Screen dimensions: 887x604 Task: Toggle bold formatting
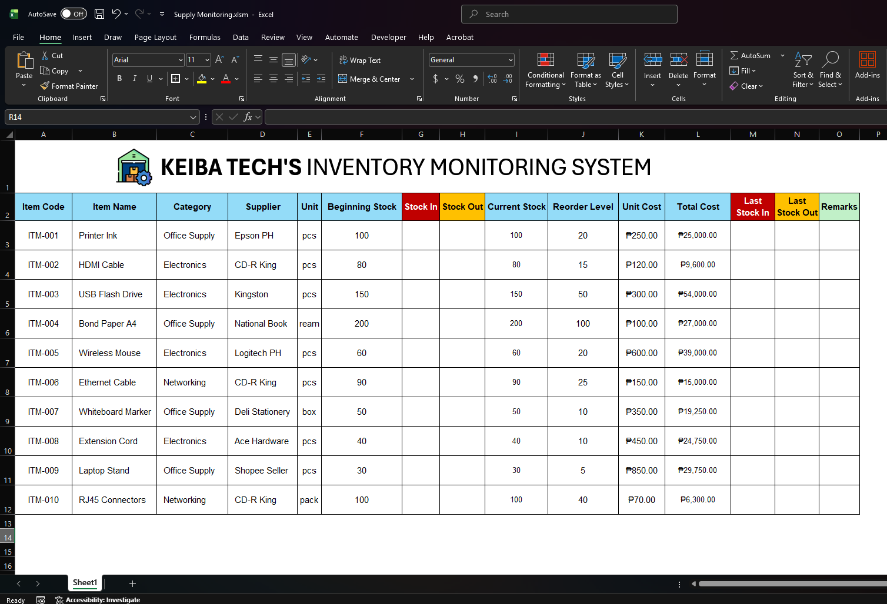(119, 78)
